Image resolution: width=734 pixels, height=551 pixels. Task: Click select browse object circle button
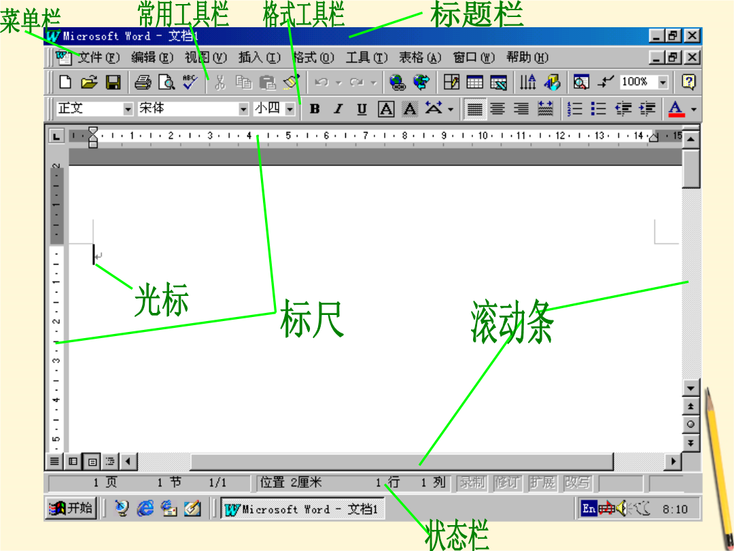(691, 424)
